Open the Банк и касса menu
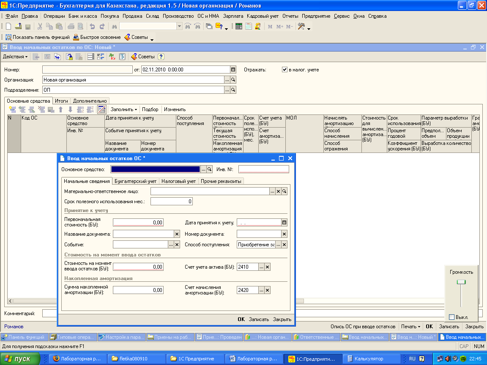 pyautogui.click(x=82, y=16)
